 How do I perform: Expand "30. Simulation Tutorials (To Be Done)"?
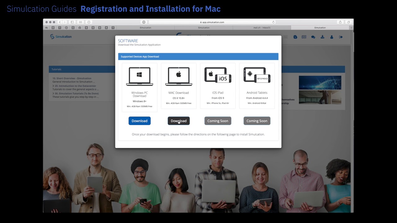point(76,93)
